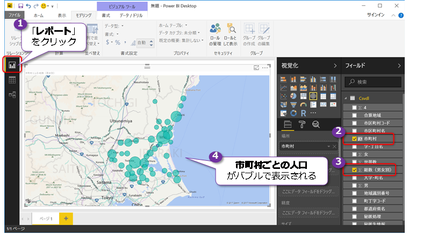Image resolution: width=430 pixels, height=234 pixels.
Task: Click the Manage Roles button
Action: [x=215, y=34]
